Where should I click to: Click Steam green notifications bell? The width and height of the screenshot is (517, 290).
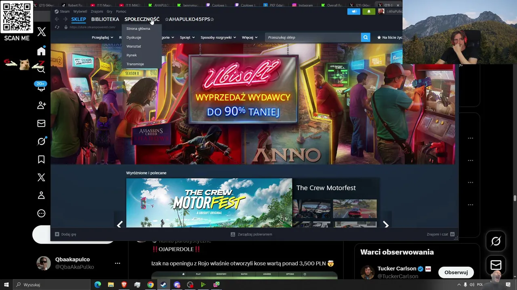(368, 11)
